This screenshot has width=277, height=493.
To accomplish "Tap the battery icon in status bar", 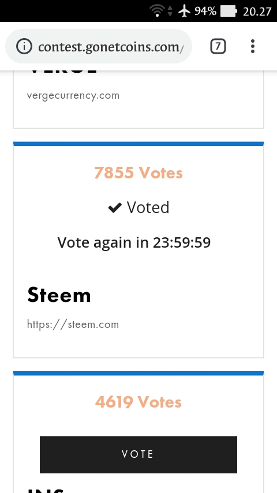I will 229,12.
